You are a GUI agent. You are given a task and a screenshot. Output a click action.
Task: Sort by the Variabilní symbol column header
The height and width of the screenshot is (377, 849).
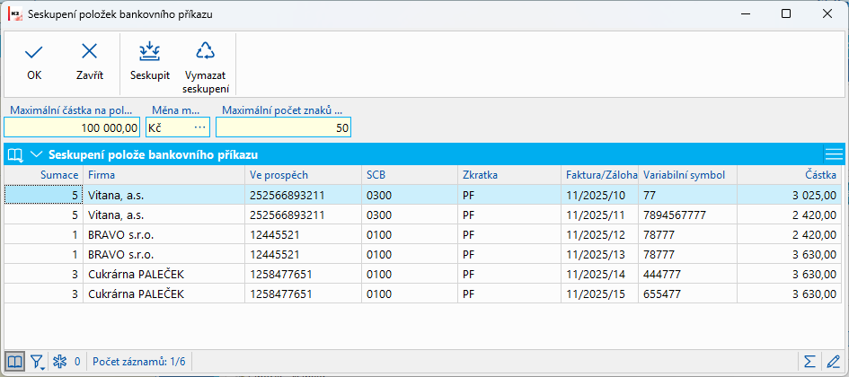(x=687, y=175)
